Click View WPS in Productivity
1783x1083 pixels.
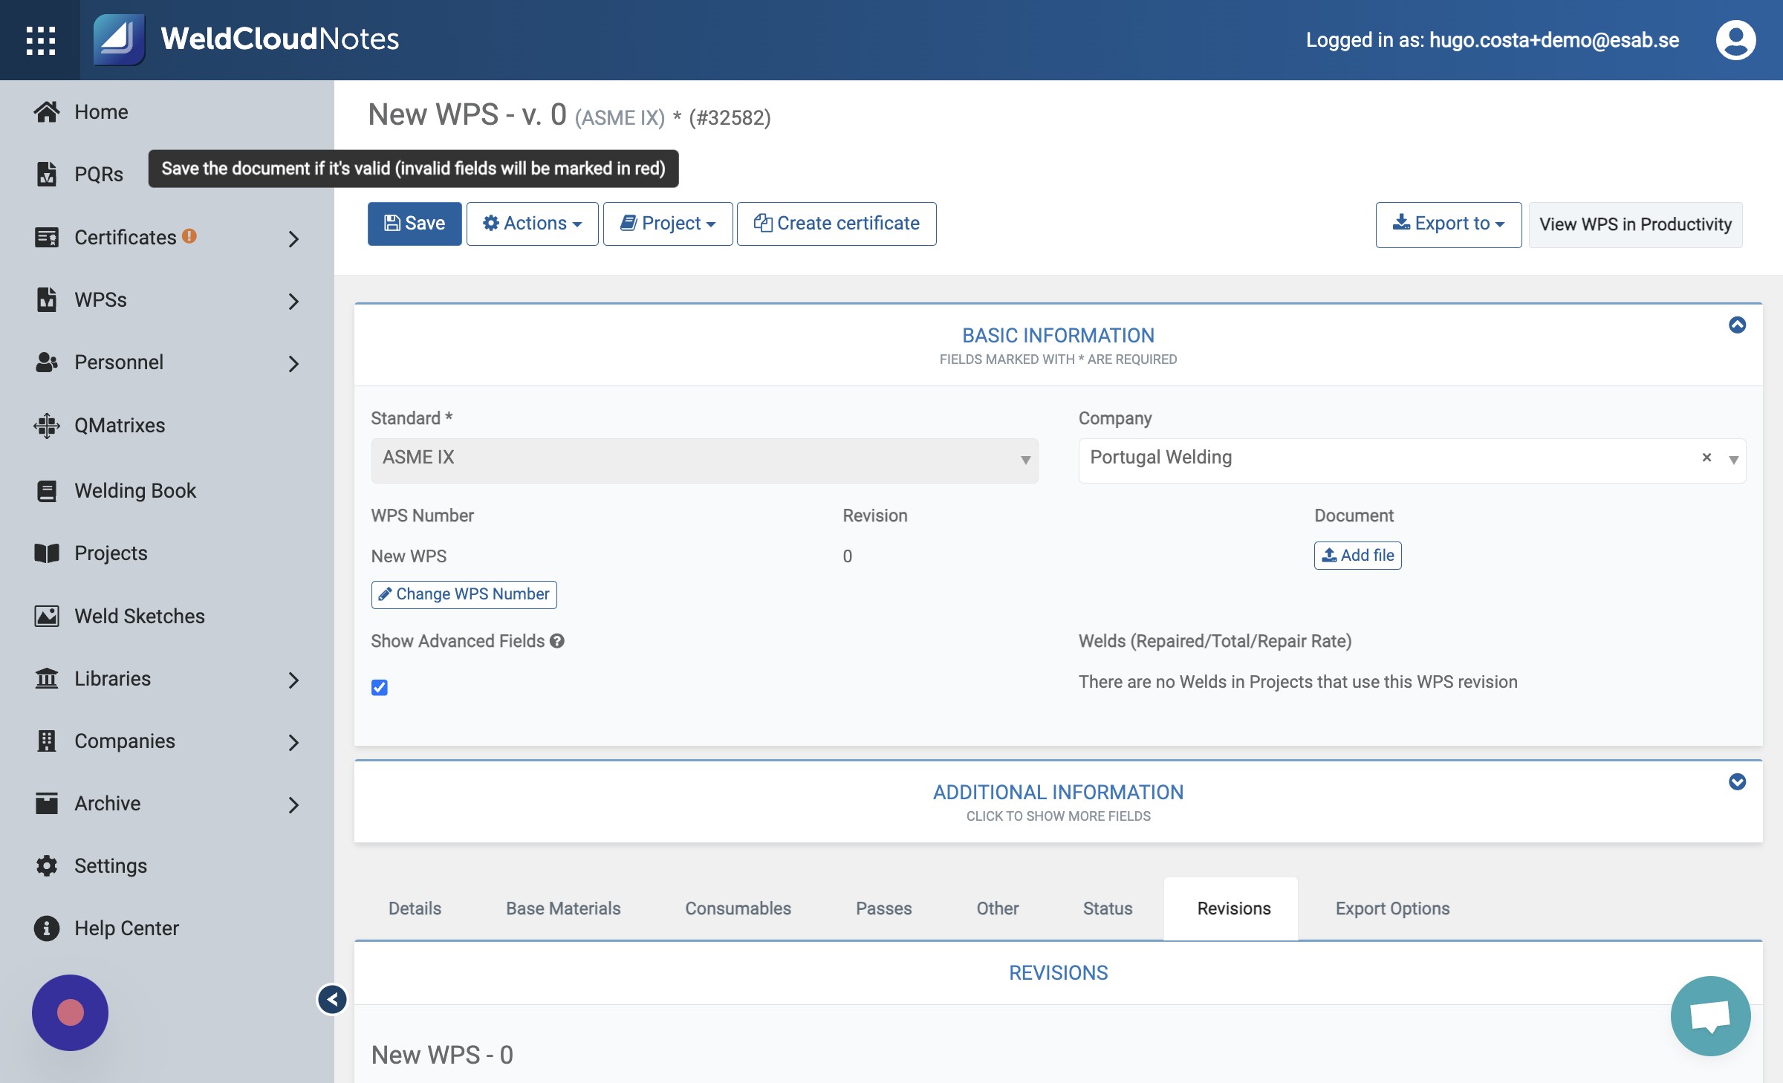click(1635, 224)
